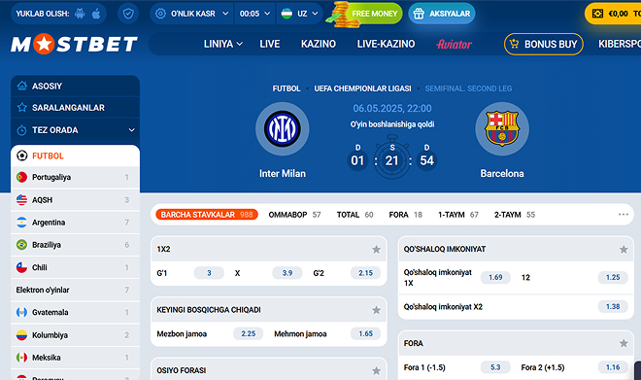The height and width of the screenshot is (380, 641).
Task: Open the shield security icon
Action: tap(128, 14)
